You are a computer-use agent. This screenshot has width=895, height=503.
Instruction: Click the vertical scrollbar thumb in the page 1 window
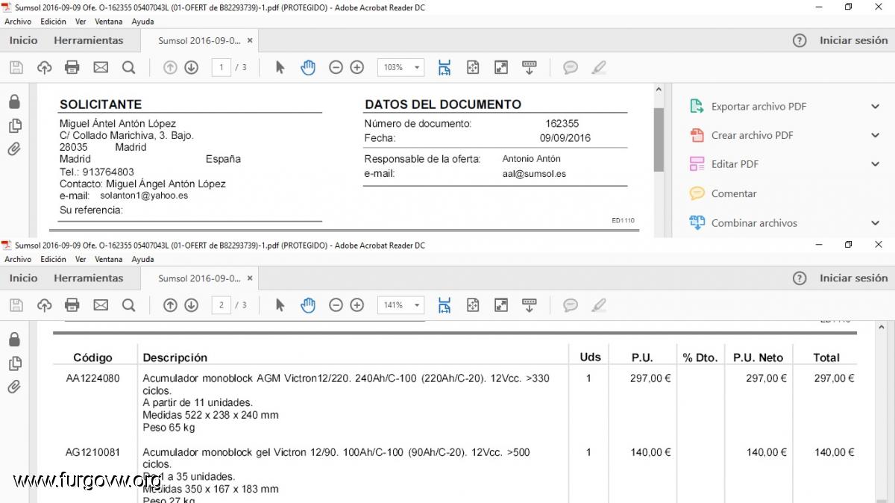click(x=659, y=140)
